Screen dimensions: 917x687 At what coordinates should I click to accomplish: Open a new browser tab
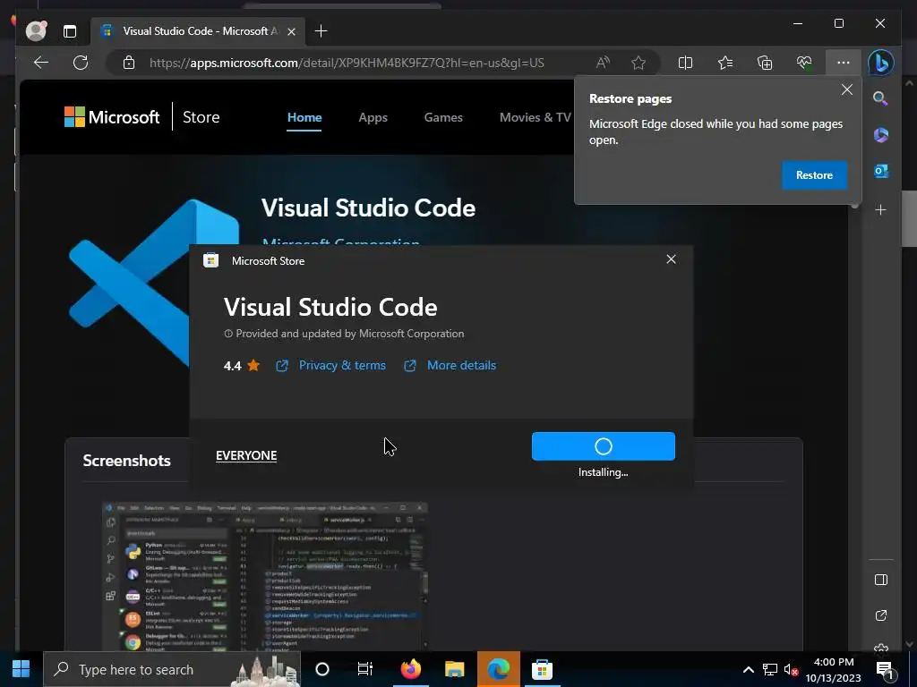321,31
